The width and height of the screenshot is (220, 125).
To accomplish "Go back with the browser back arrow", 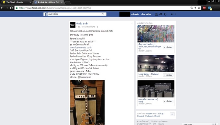I will (2, 8).
